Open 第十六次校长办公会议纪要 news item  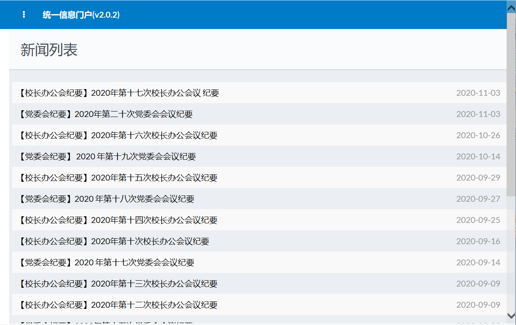click(118, 135)
